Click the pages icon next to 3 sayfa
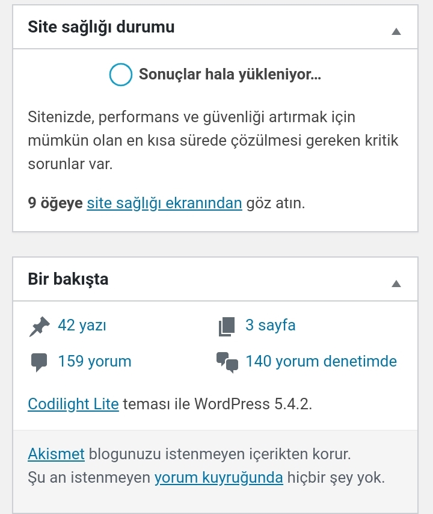The height and width of the screenshot is (514, 433). click(227, 326)
